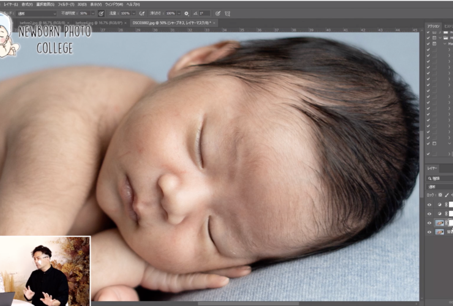The height and width of the screenshot is (306, 453).
Task: Click lock image pixels brush icon
Action: pyautogui.click(x=447, y=195)
